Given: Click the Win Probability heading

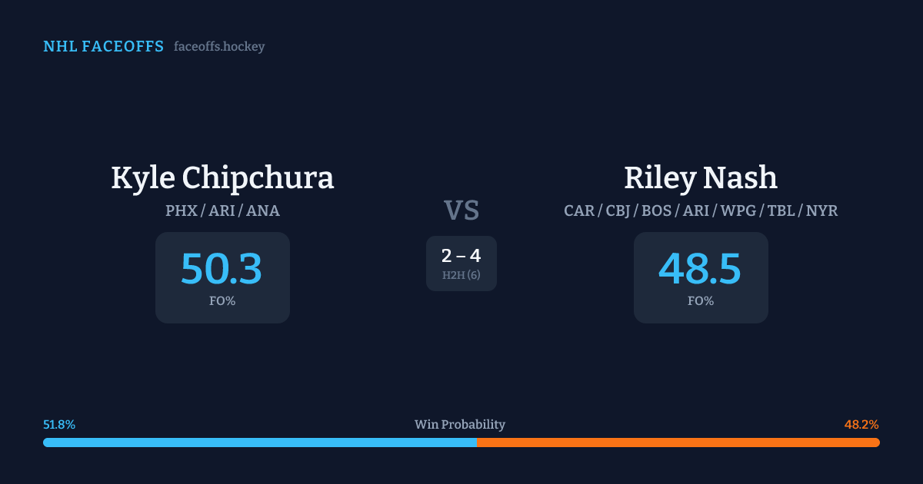Looking at the screenshot, I should coord(460,425).
